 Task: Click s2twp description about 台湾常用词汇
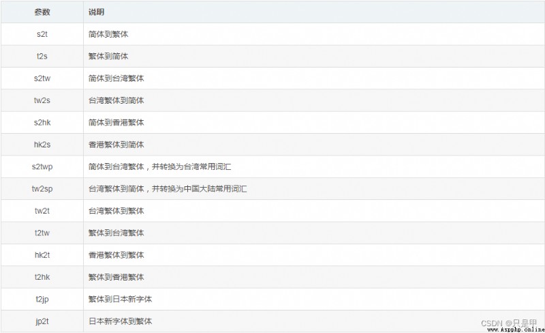159,167
